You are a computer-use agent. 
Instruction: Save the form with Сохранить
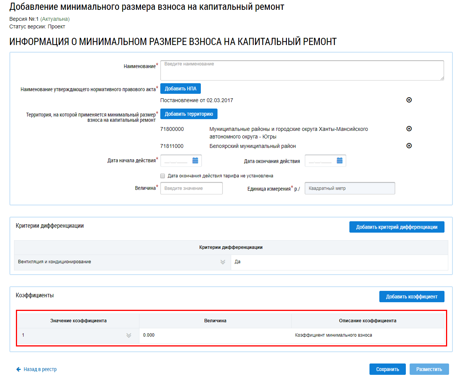tap(388, 369)
